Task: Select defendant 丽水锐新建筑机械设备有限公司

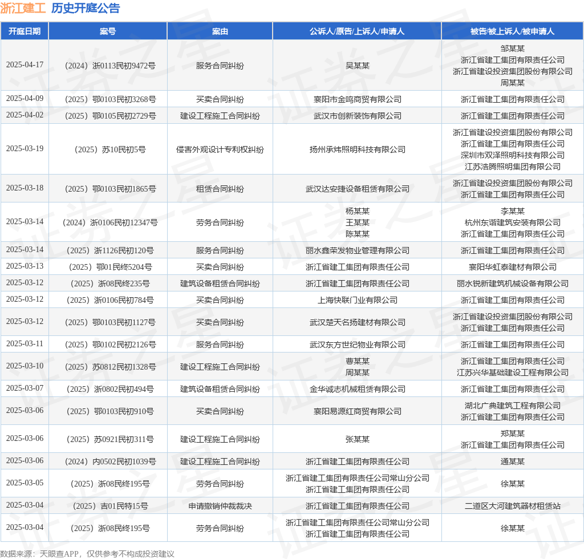Action: click(x=513, y=283)
